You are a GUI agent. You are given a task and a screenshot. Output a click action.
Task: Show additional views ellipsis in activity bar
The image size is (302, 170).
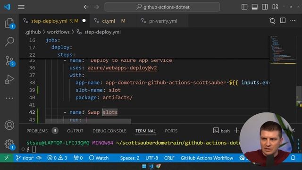[9, 98]
